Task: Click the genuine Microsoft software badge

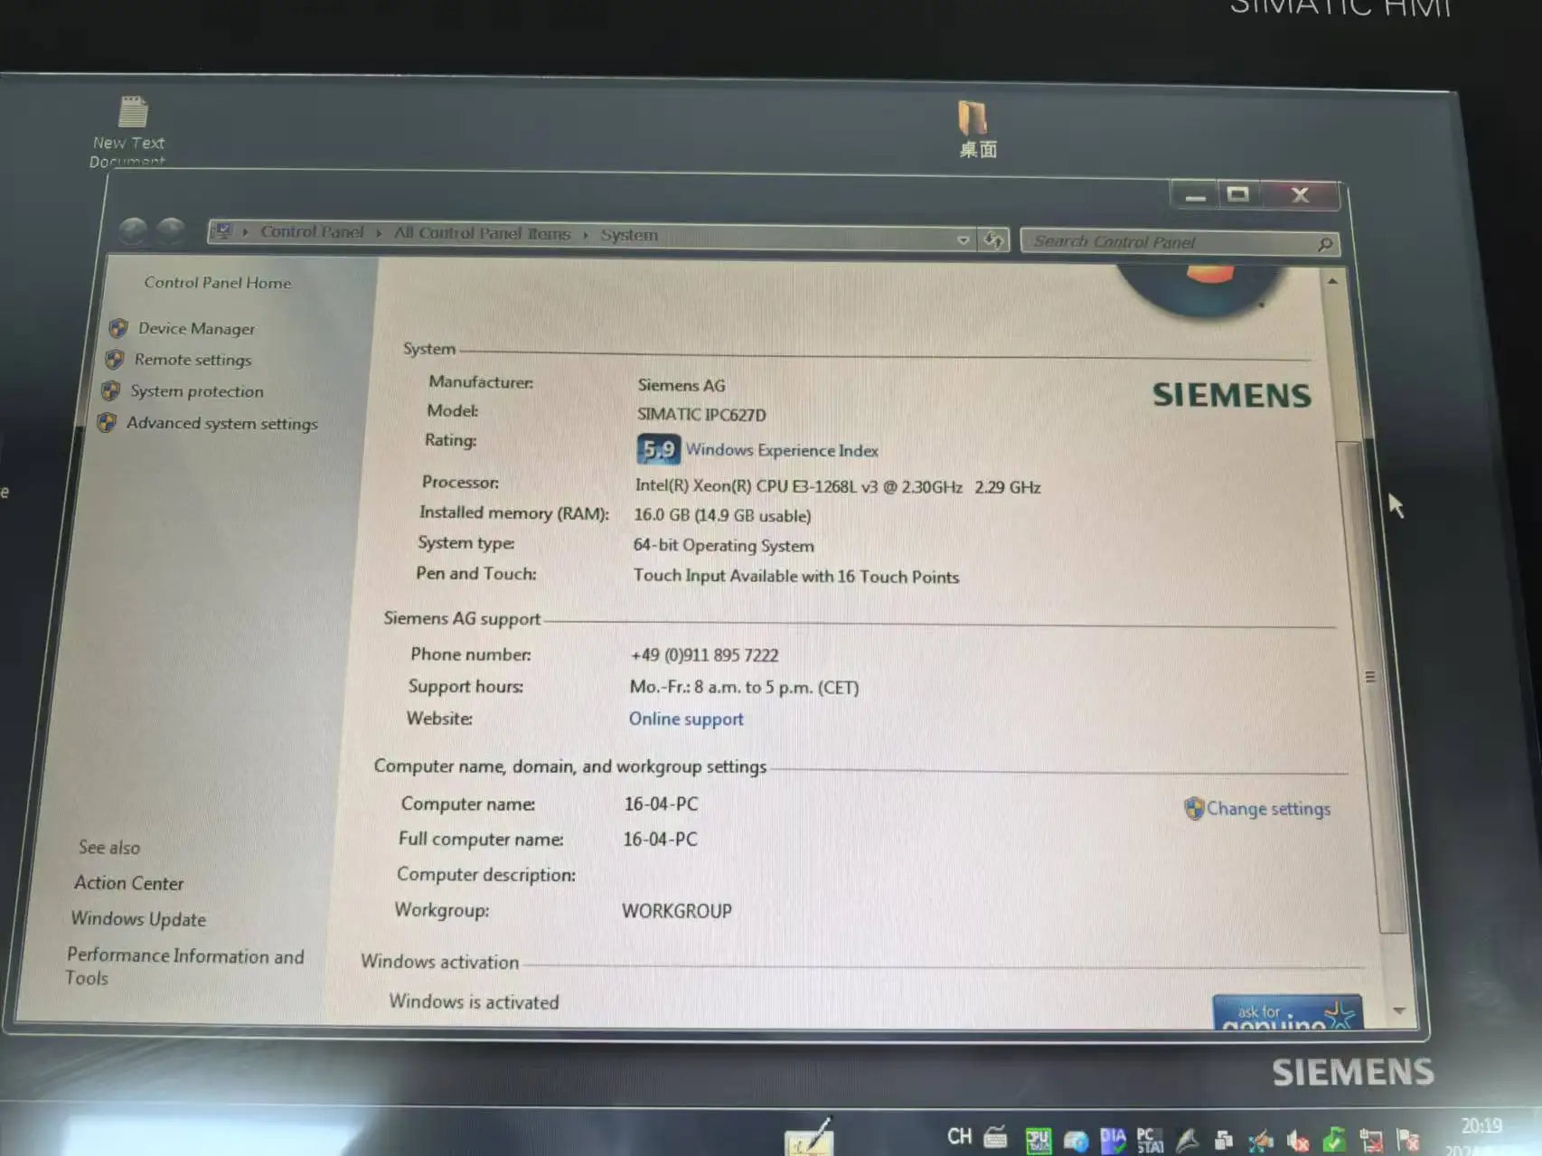Action: click(1287, 1013)
